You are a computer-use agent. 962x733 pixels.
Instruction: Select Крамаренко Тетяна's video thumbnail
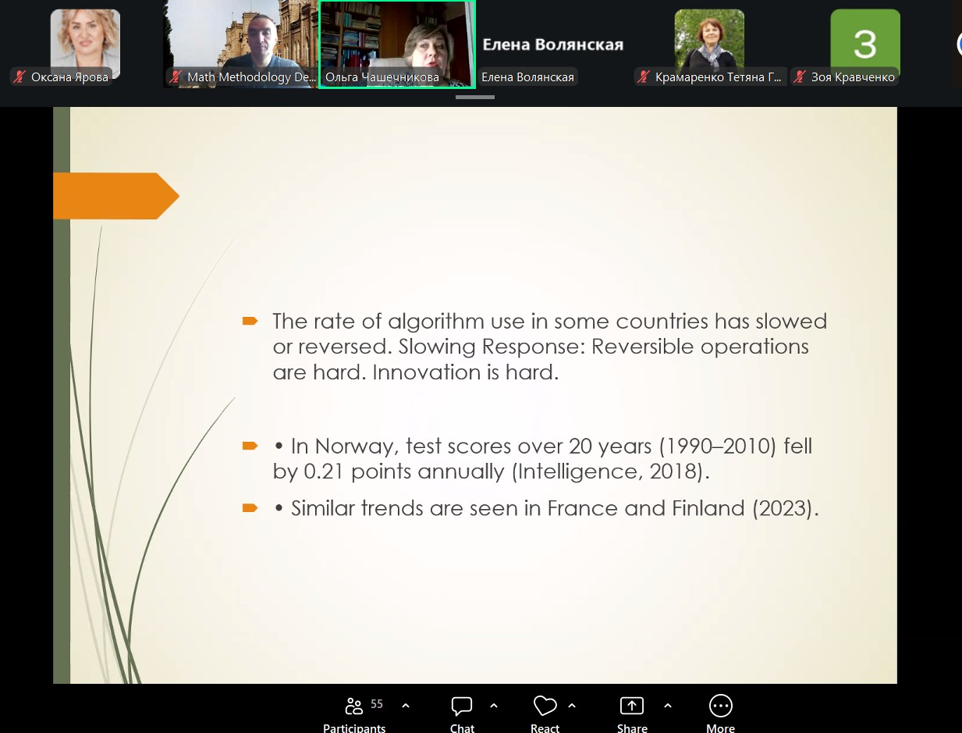(708, 39)
